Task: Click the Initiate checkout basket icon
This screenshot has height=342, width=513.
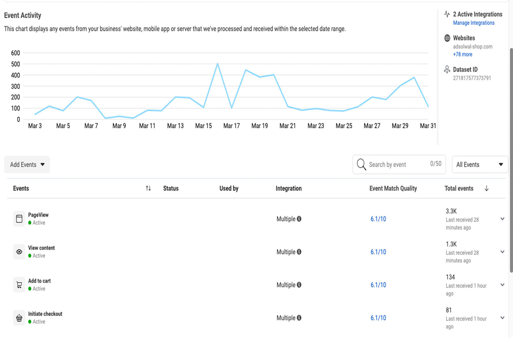Action: coord(19,318)
